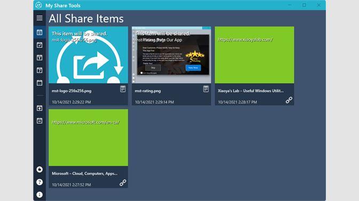Click the My Share Tools window title
Viewport: 359px width, 201px height.
[63, 5]
